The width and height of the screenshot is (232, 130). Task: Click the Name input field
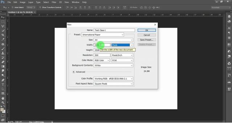pyautogui.click(x=114, y=30)
